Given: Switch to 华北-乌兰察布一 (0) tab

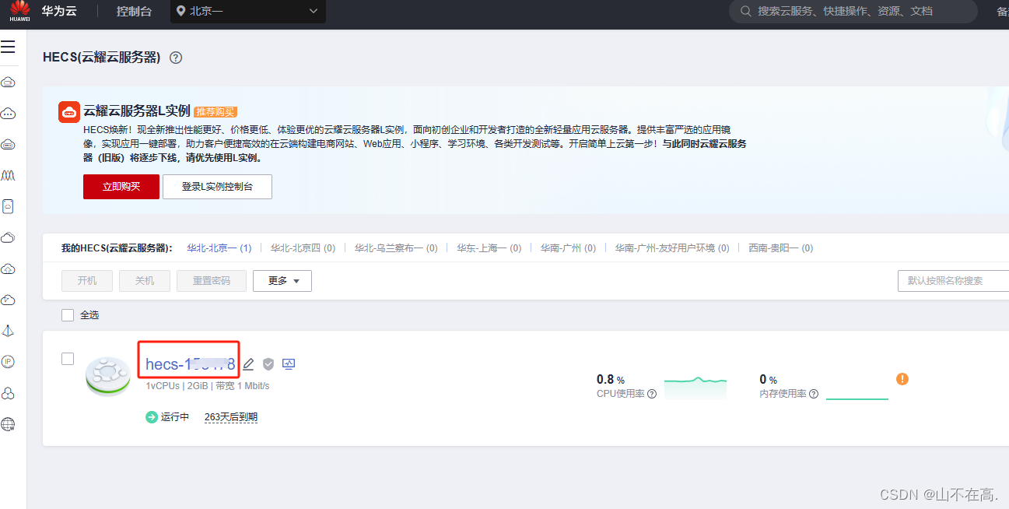Looking at the screenshot, I should coord(396,248).
